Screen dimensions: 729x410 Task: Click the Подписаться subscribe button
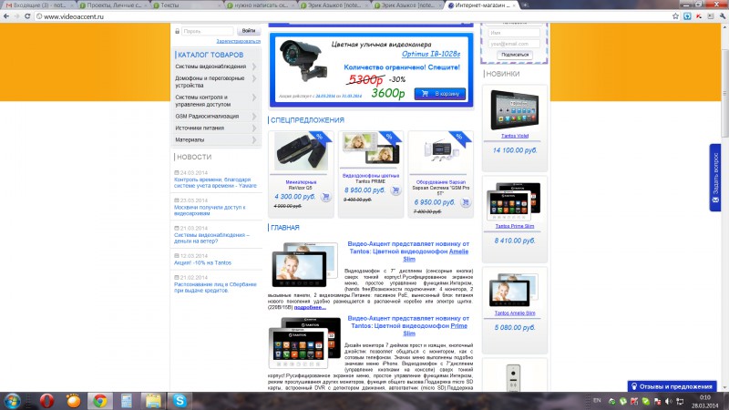[x=515, y=55]
